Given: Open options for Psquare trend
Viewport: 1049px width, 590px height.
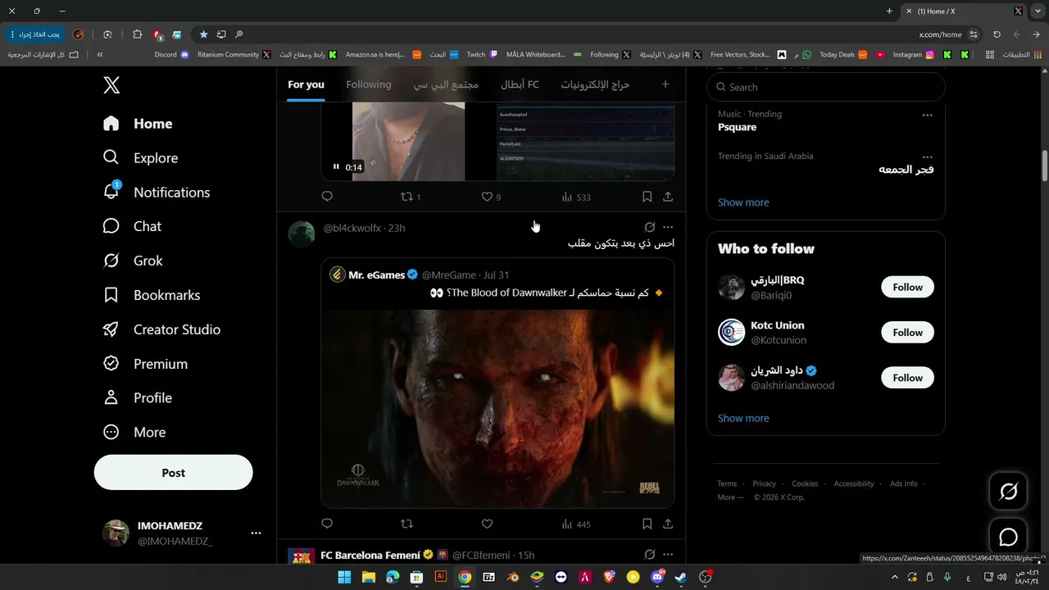Looking at the screenshot, I should pos(927,116).
